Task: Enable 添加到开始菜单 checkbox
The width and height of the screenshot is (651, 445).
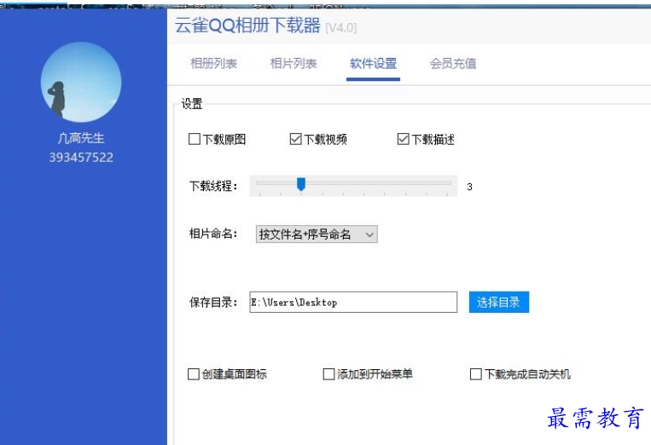Action: pyautogui.click(x=328, y=374)
